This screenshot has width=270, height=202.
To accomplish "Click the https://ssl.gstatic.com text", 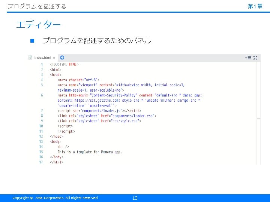I will pyautogui.click(x=97, y=101).
